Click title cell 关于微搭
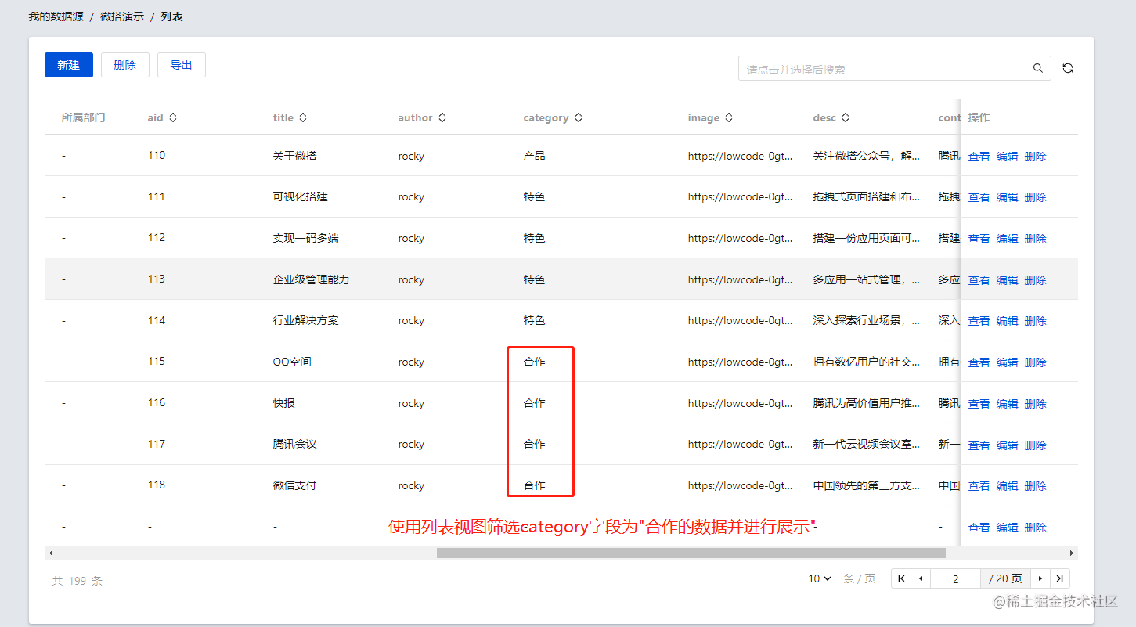This screenshot has width=1136, height=627. (x=294, y=156)
